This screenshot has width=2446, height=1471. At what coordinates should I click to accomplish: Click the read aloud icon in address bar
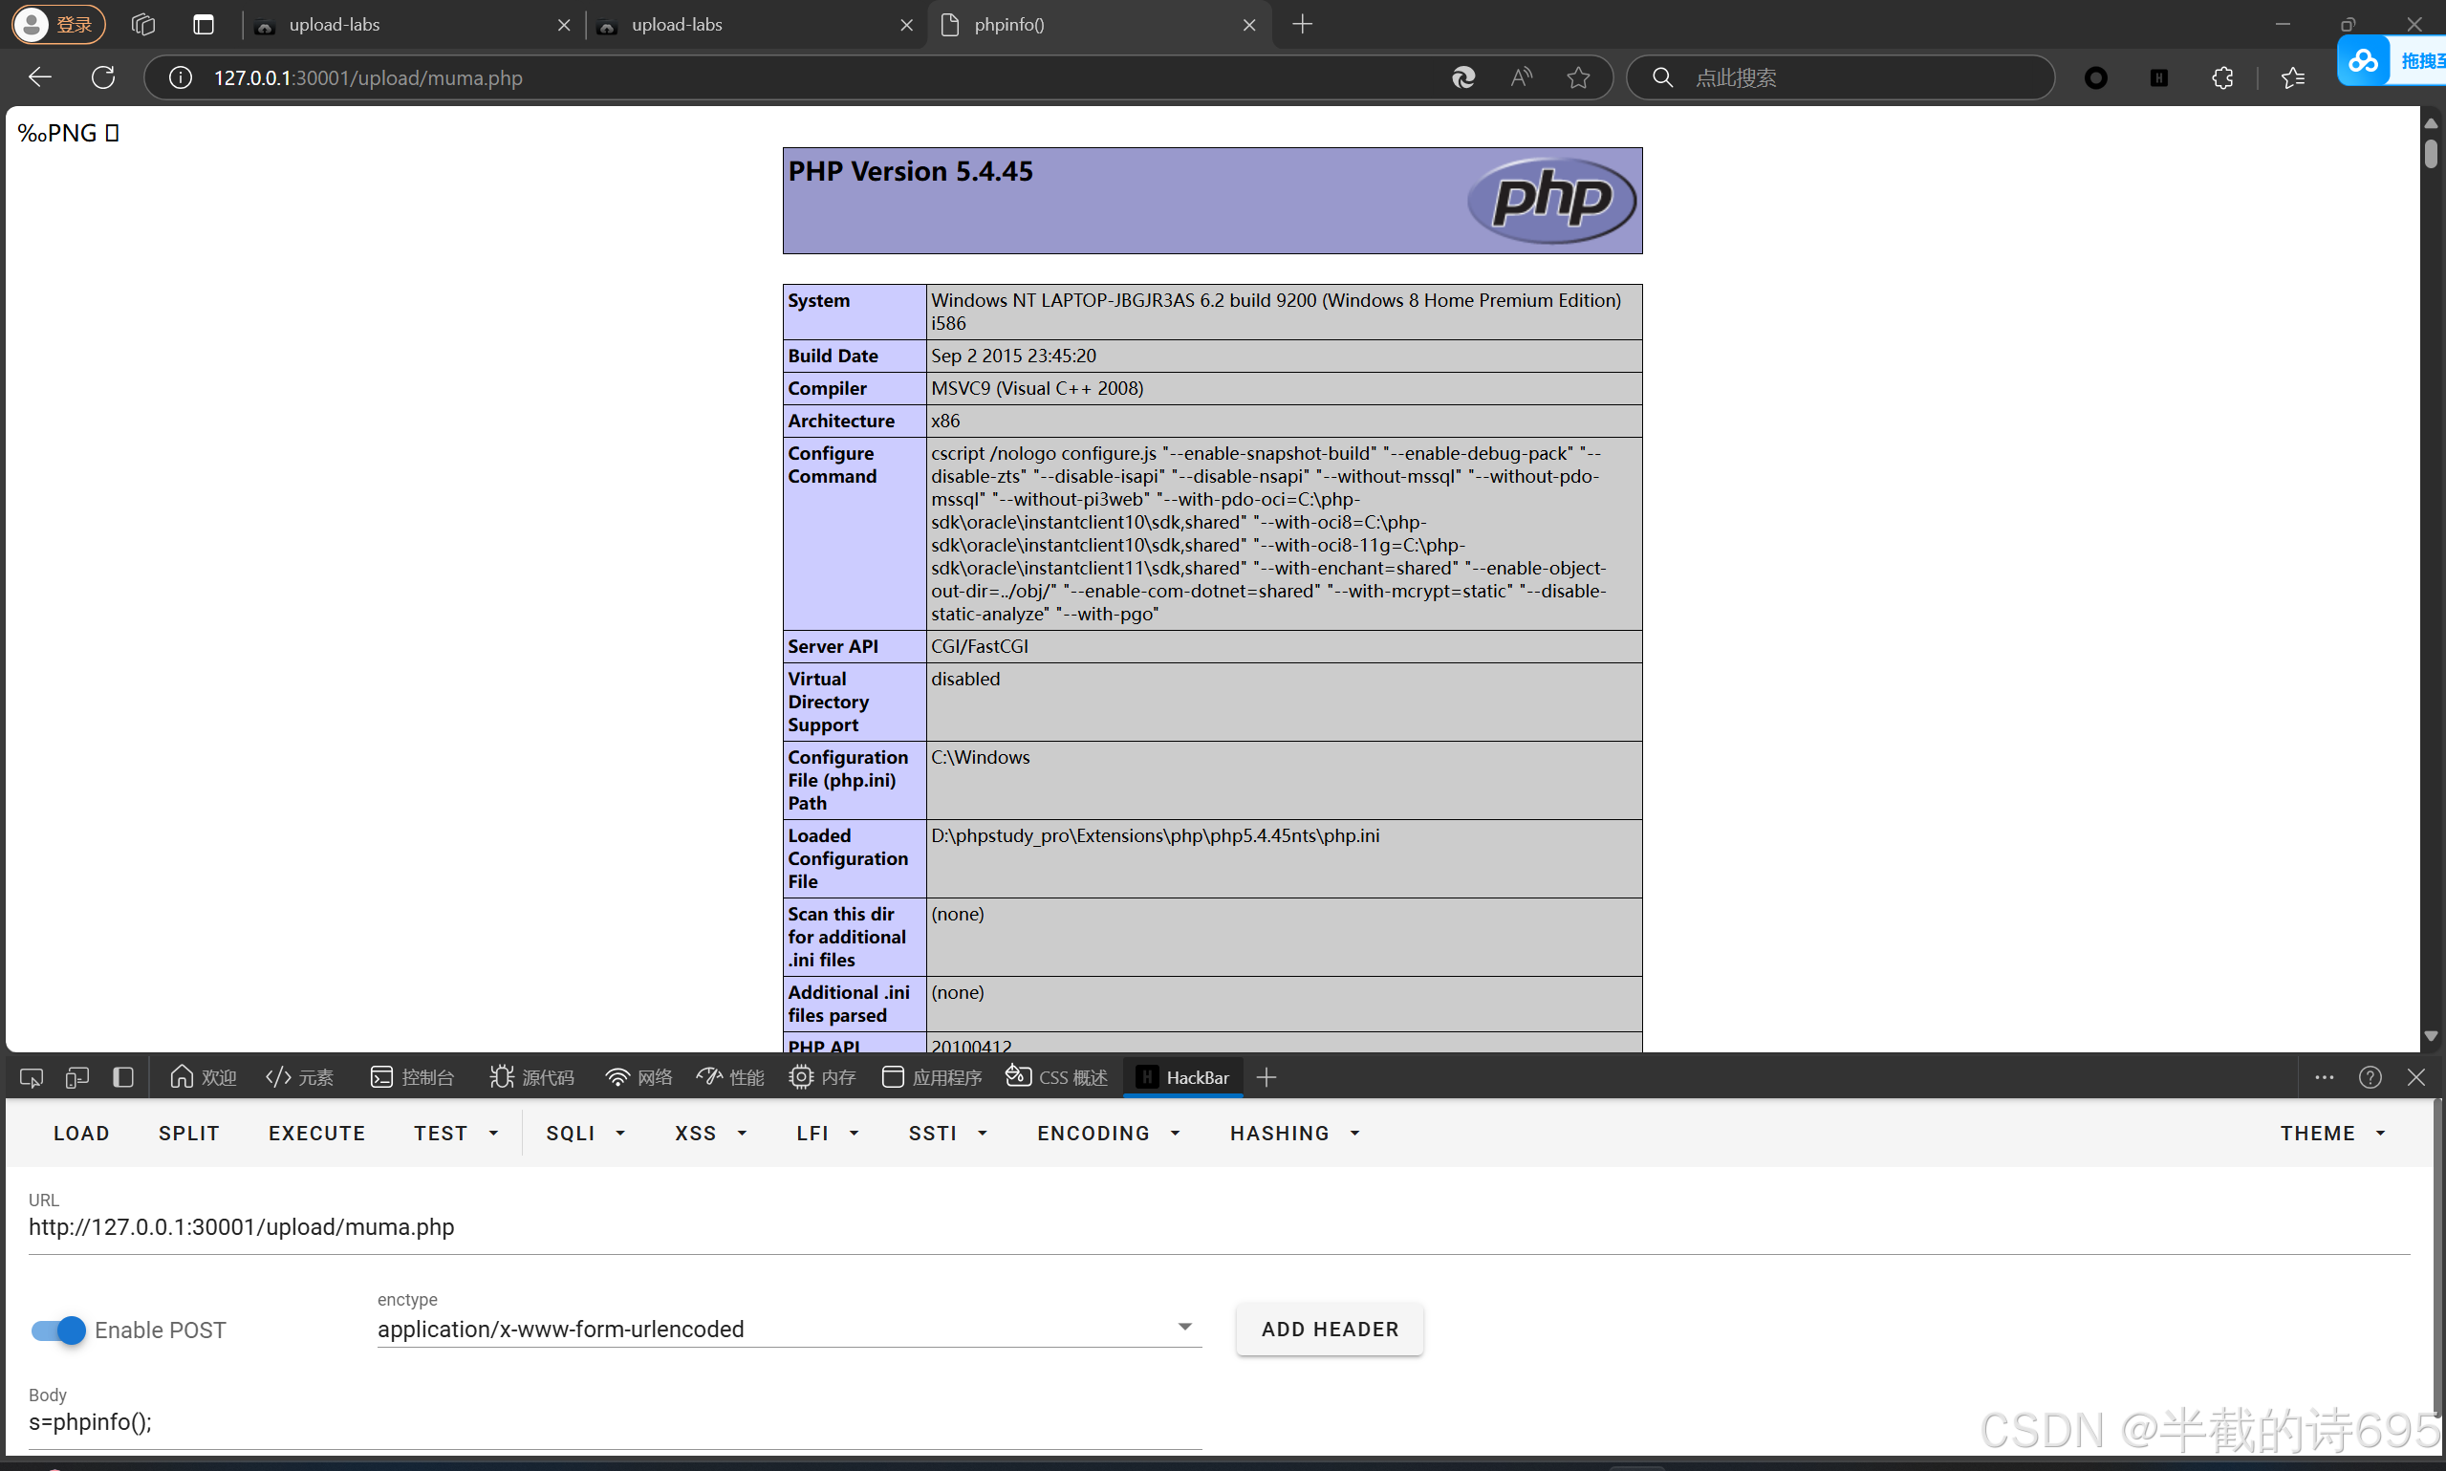1522,77
